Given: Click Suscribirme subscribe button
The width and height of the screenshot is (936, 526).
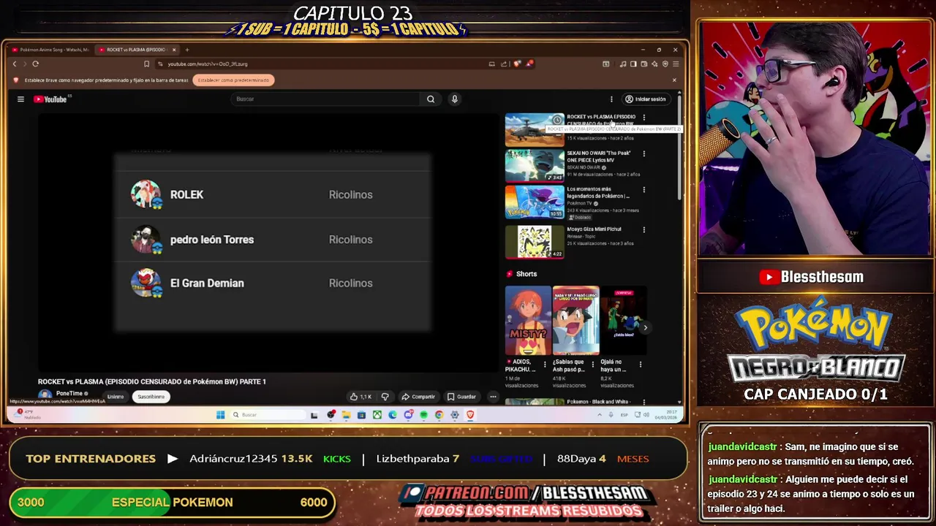Looking at the screenshot, I should [x=151, y=397].
